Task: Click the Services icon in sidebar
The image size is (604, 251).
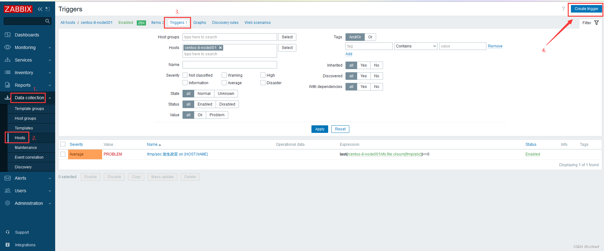Action: pyautogui.click(x=8, y=60)
